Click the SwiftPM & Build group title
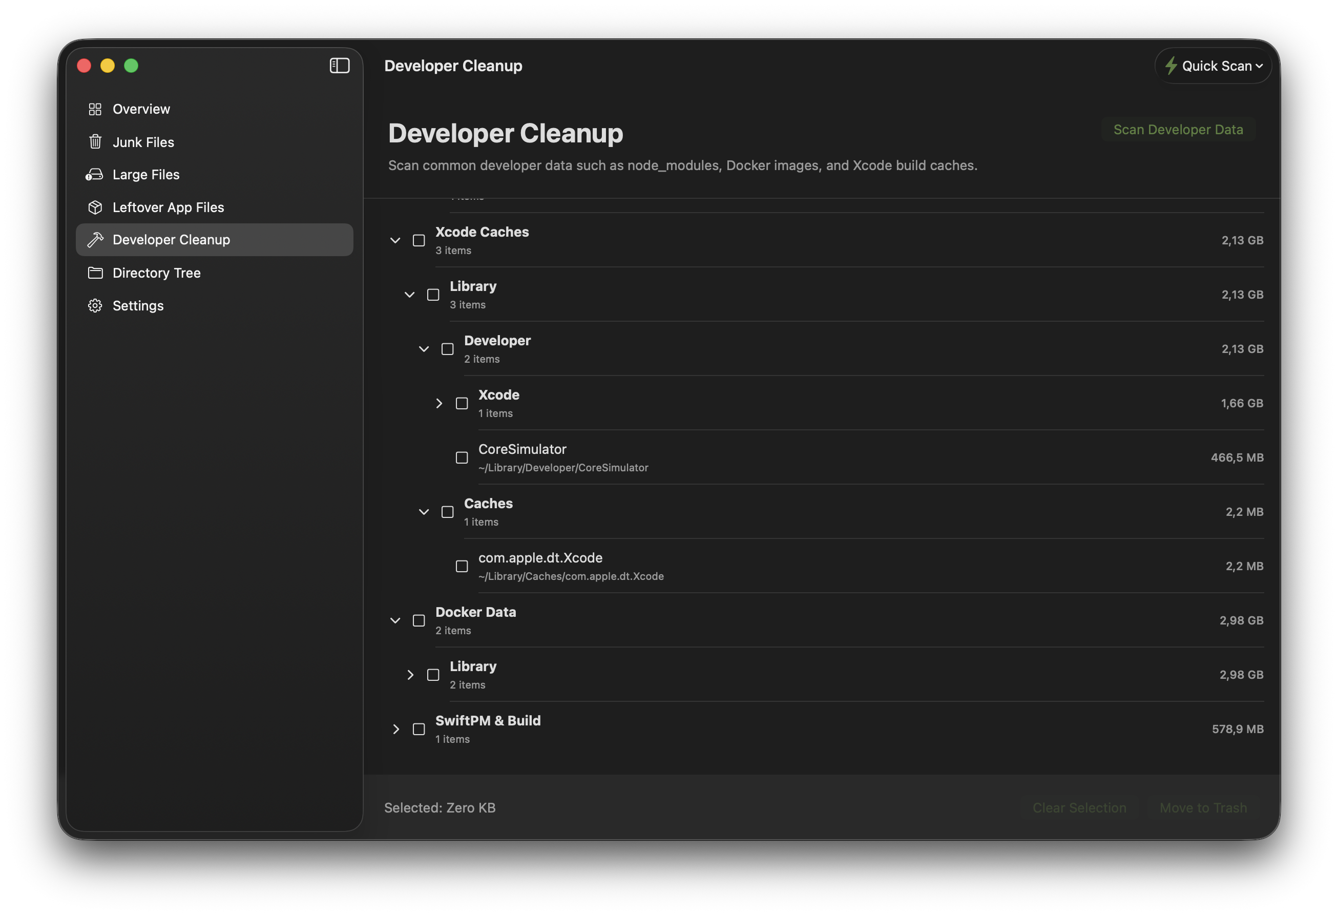This screenshot has width=1338, height=916. click(x=488, y=721)
